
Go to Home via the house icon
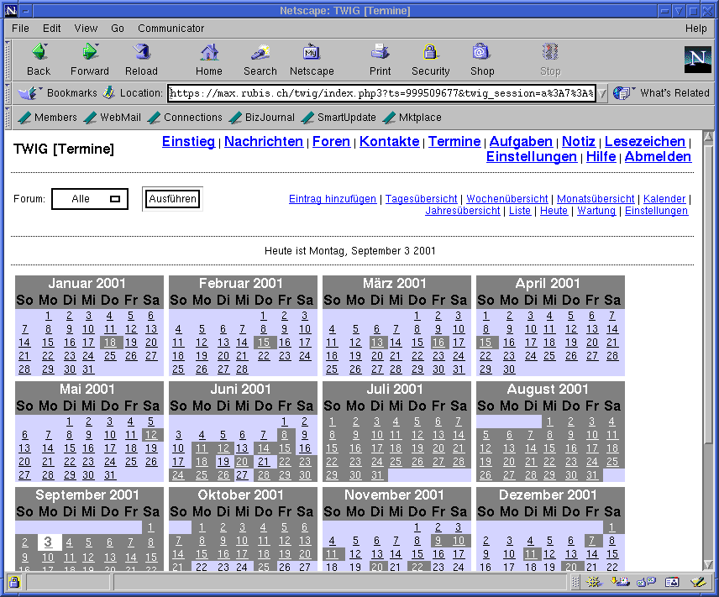(209, 53)
